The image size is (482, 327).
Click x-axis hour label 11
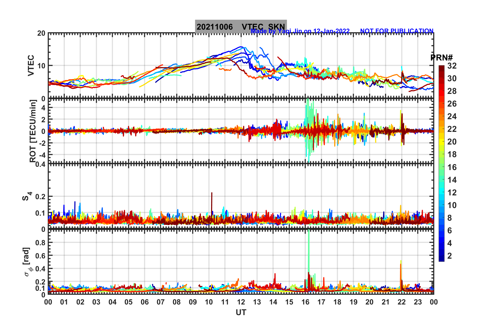(225, 302)
